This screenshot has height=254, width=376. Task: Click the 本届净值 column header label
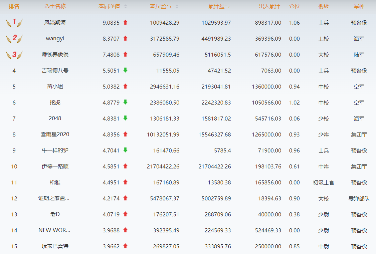(109, 6)
